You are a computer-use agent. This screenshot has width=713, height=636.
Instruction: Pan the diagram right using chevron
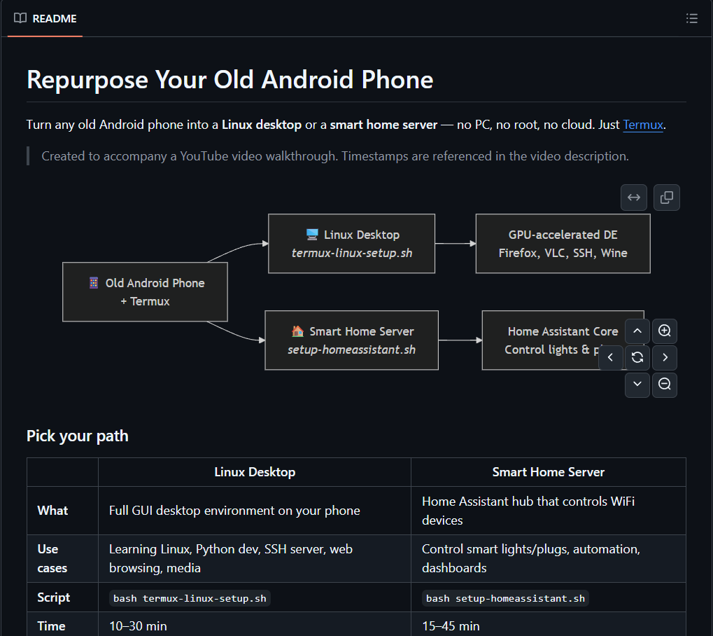[664, 357]
